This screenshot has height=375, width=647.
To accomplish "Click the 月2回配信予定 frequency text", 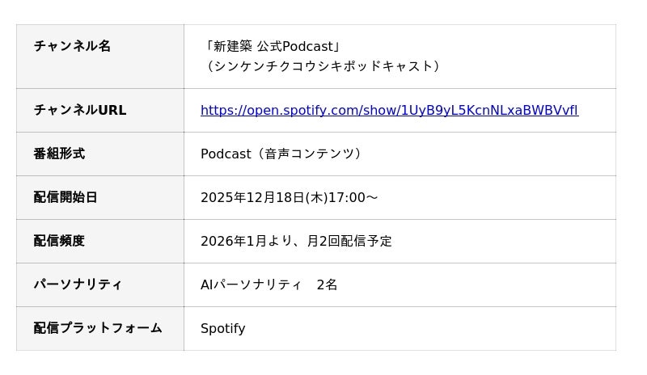I will [x=349, y=241].
